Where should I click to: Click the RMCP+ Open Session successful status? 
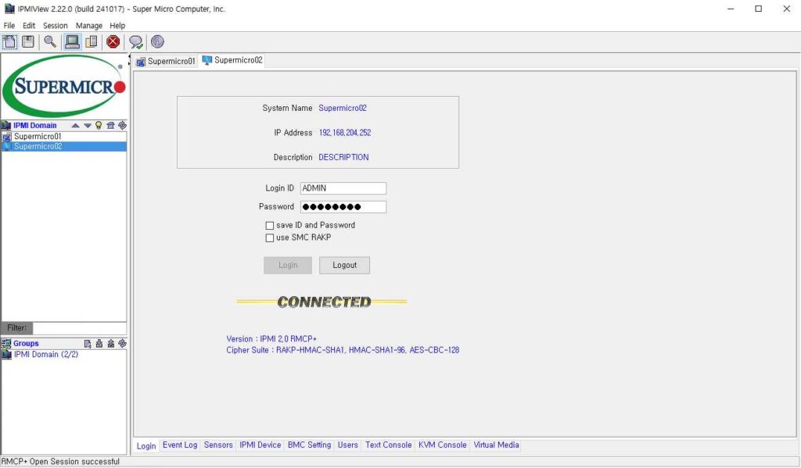tap(60, 462)
